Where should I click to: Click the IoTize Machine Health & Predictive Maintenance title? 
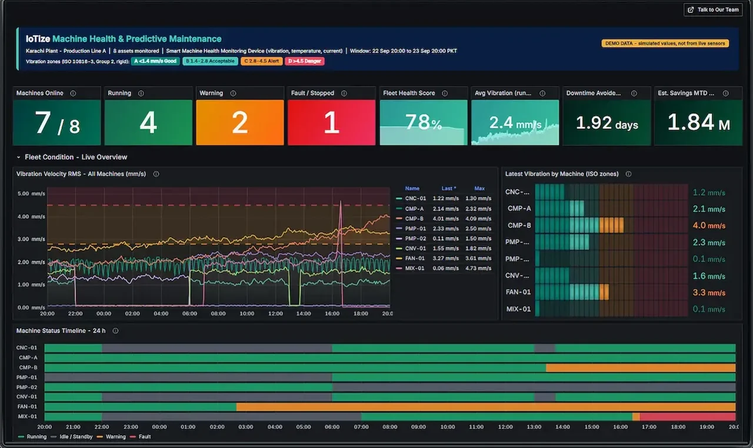[124, 39]
